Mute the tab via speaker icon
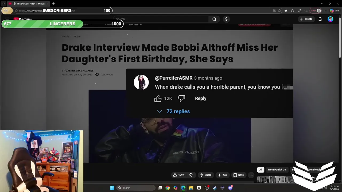Viewport: 342px width, 192px height. pyautogui.click(x=14, y=3)
